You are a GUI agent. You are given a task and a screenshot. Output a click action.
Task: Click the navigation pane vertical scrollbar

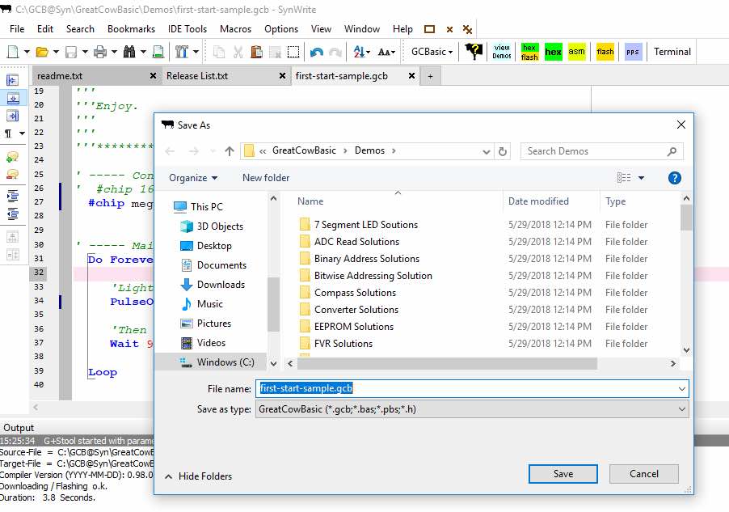click(x=273, y=304)
